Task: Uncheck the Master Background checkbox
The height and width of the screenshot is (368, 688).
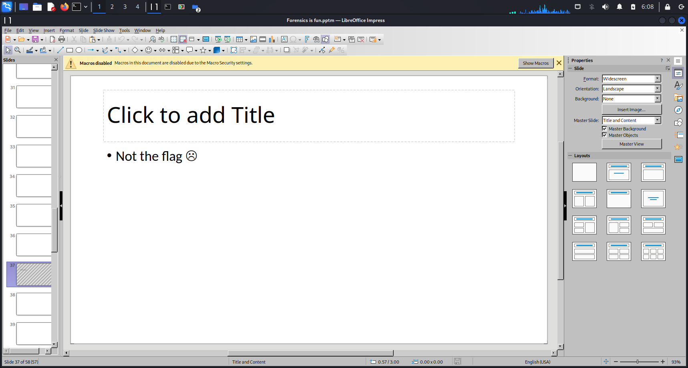Action: click(604, 129)
